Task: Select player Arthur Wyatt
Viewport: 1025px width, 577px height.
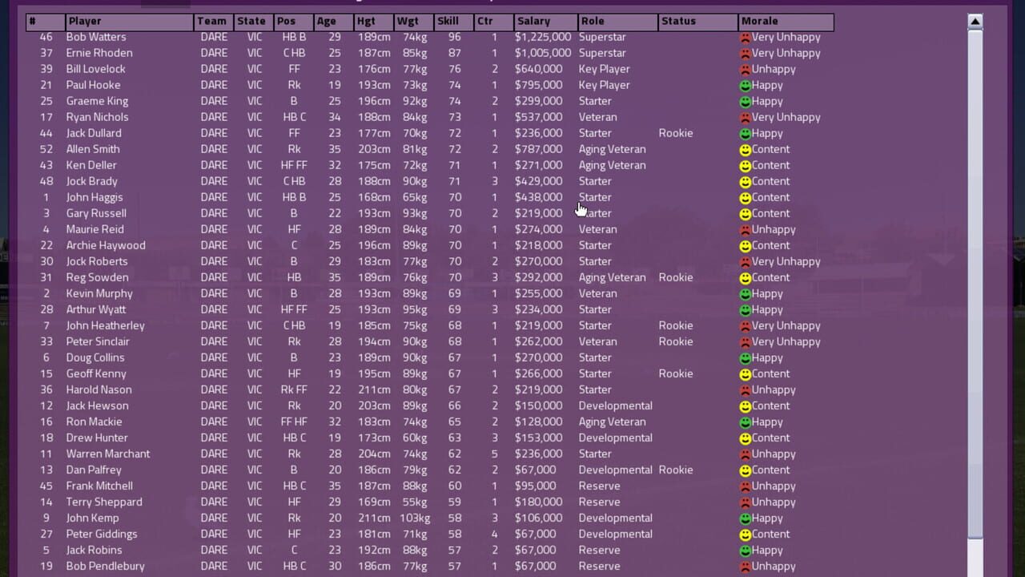Action: tap(96, 309)
